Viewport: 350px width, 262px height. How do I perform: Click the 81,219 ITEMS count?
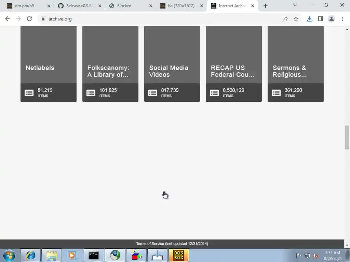pos(45,93)
